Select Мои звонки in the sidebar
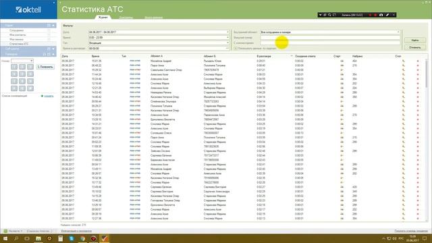Viewport: 432px width, 243px height. [x=16, y=39]
